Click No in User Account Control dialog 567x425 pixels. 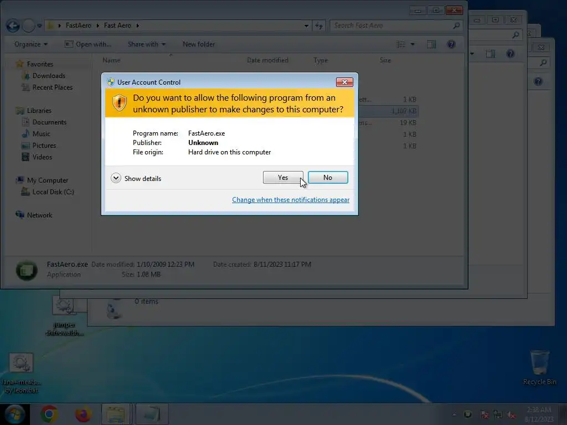tap(328, 178)
